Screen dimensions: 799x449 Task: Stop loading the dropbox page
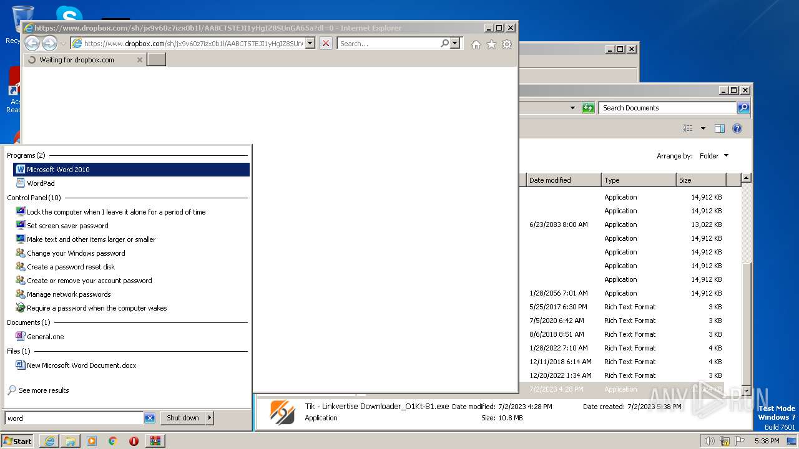[326, 44]
